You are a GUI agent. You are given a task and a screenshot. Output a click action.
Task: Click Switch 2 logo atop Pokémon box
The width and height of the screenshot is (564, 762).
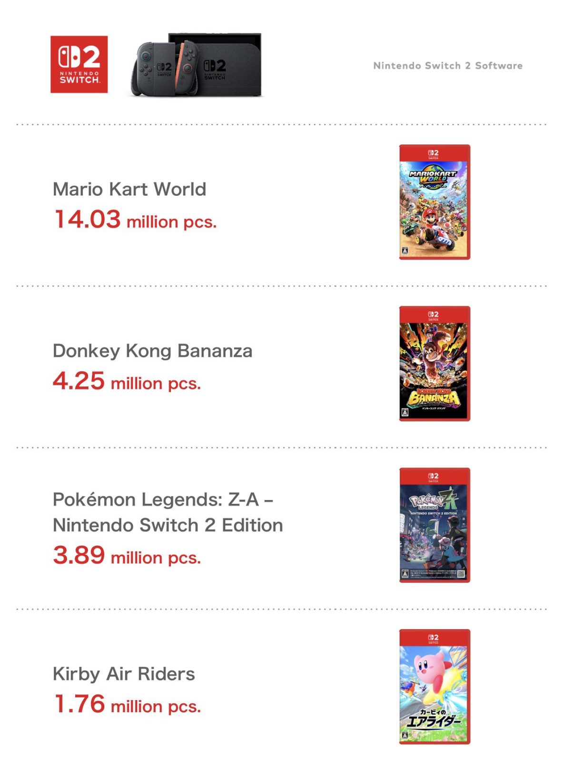pos(434,476)
